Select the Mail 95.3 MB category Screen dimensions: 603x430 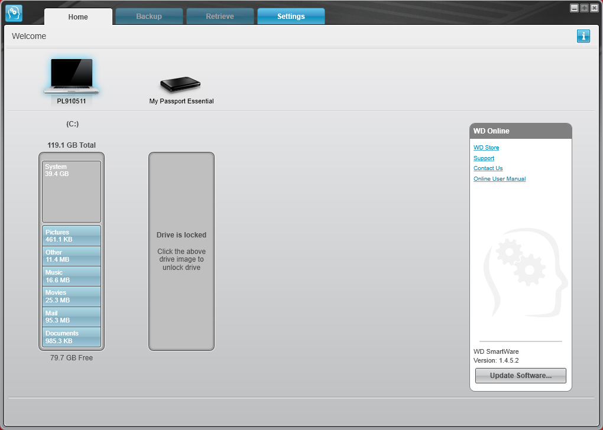(72, 317)
